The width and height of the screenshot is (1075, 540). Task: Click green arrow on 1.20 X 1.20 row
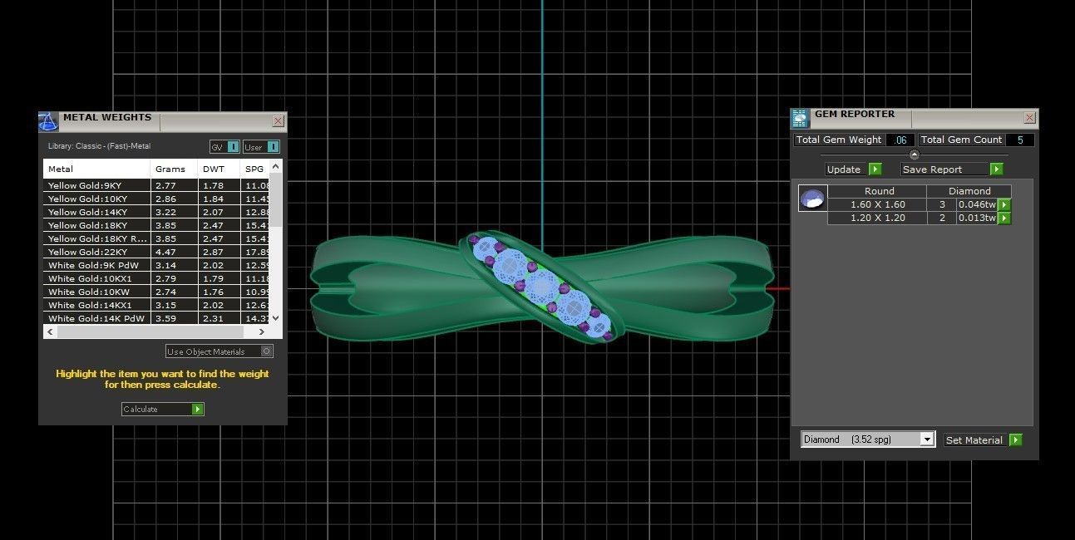pyautogui.click(x=1004, y=218)
